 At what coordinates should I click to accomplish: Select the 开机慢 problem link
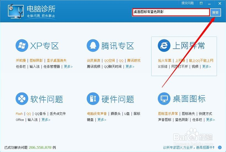21,61
